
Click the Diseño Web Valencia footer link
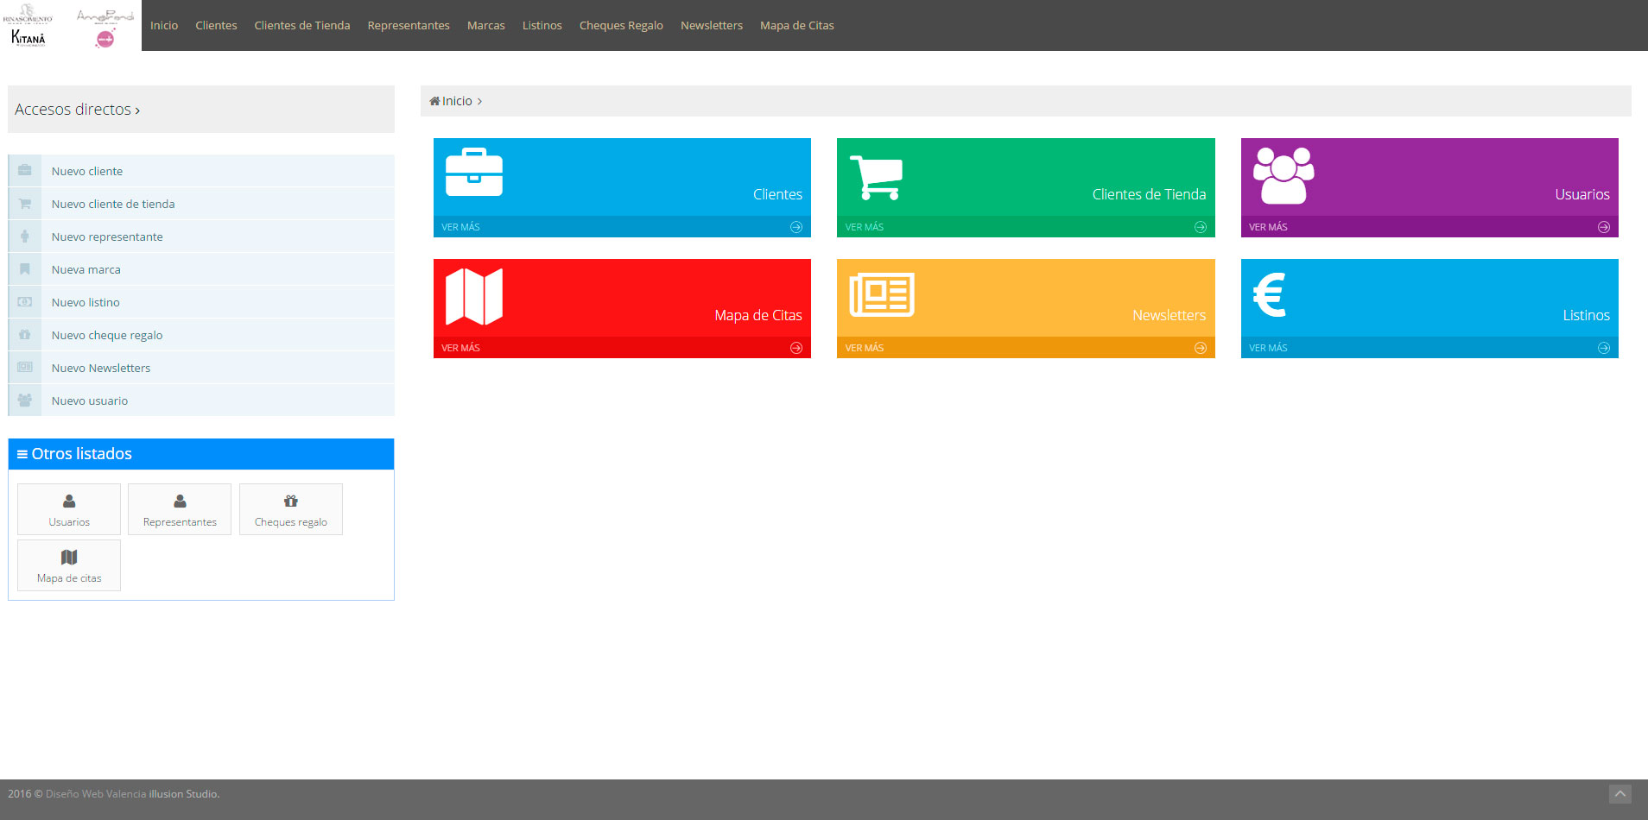pos(96,794)
